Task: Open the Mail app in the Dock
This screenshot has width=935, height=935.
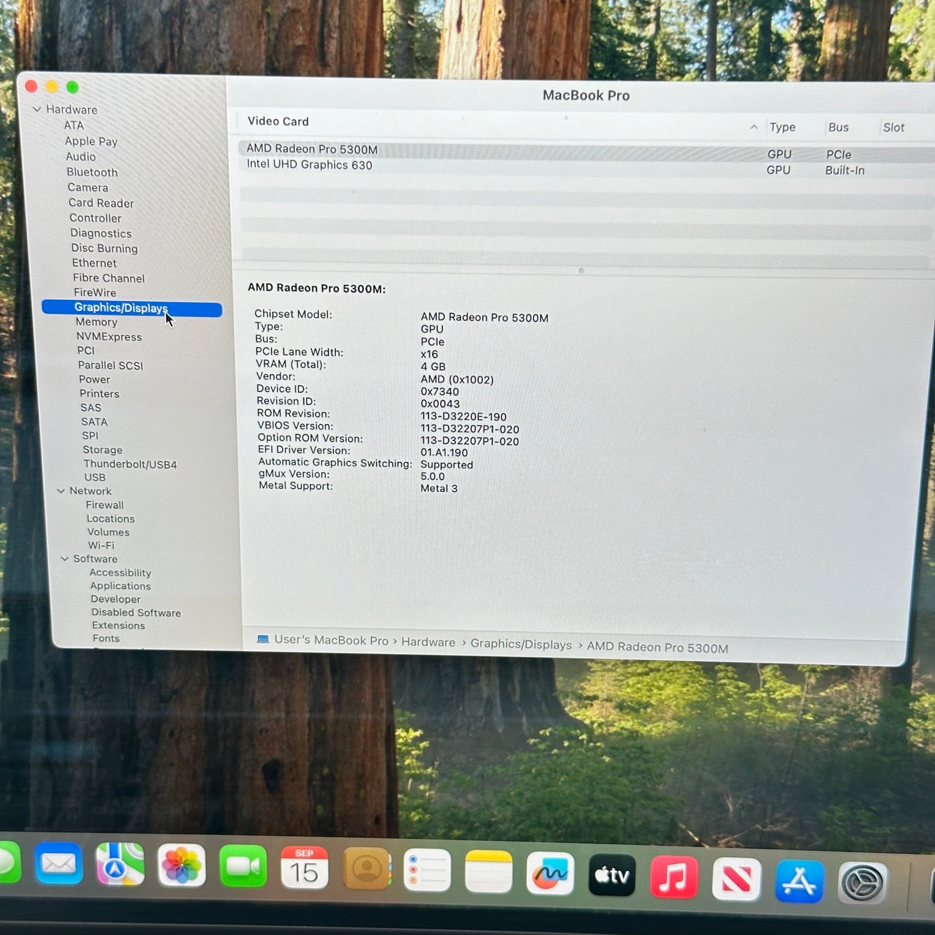Action: [x=59, y=863]
